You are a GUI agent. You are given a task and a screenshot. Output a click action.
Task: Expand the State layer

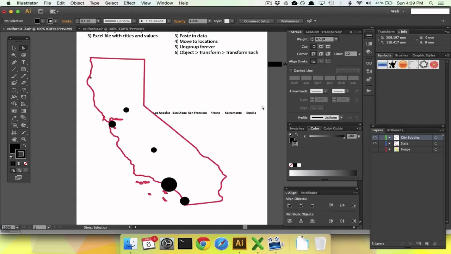click(389, 144)
